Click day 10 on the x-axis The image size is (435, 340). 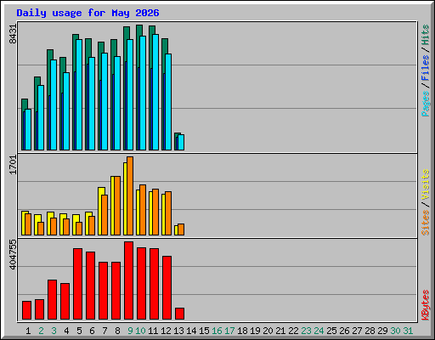tap(140, 331)
